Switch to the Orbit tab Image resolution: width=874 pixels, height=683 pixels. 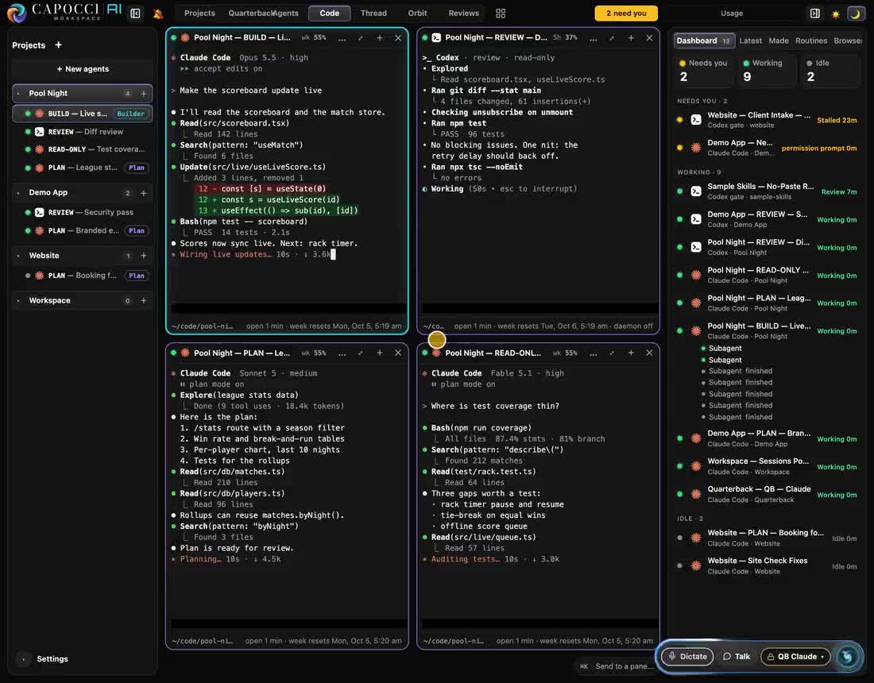(417, 14)
